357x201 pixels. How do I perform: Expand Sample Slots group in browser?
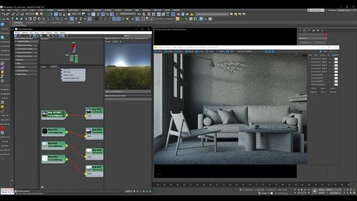tap(26, 74)
